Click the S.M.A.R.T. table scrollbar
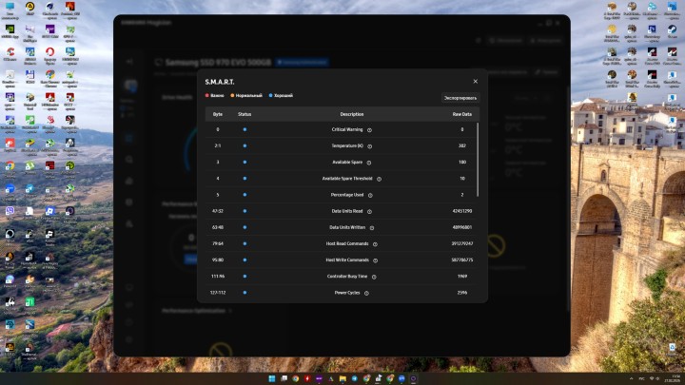 [x=478, y=160]
